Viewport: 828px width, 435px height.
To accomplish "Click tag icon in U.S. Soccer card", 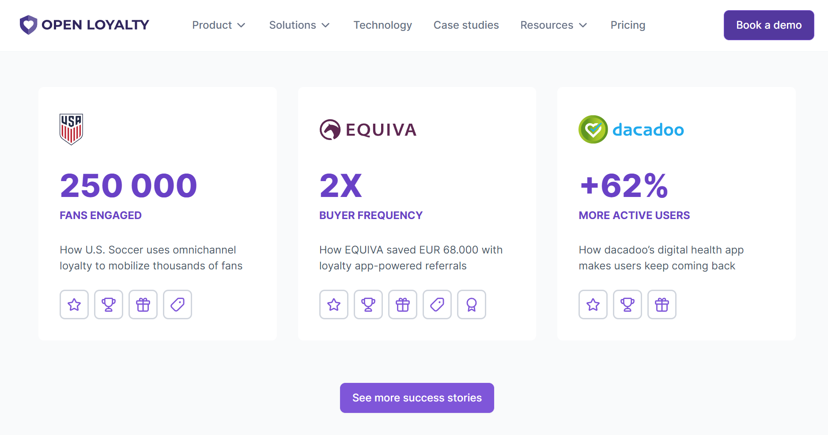I will coord(178,304).
